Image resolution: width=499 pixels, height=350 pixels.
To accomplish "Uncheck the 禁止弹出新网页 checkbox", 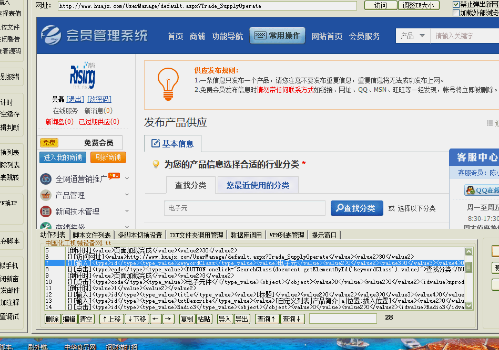I will click(x=456, y=4).
